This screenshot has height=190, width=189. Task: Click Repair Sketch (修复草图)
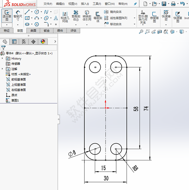click(x=154, y=17)
